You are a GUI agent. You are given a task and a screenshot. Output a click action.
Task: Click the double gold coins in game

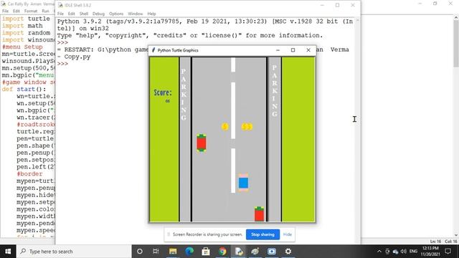click(x=247, y=126)
